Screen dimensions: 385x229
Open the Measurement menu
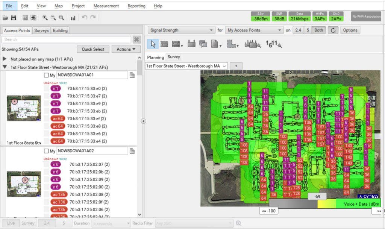coord(106,6)
